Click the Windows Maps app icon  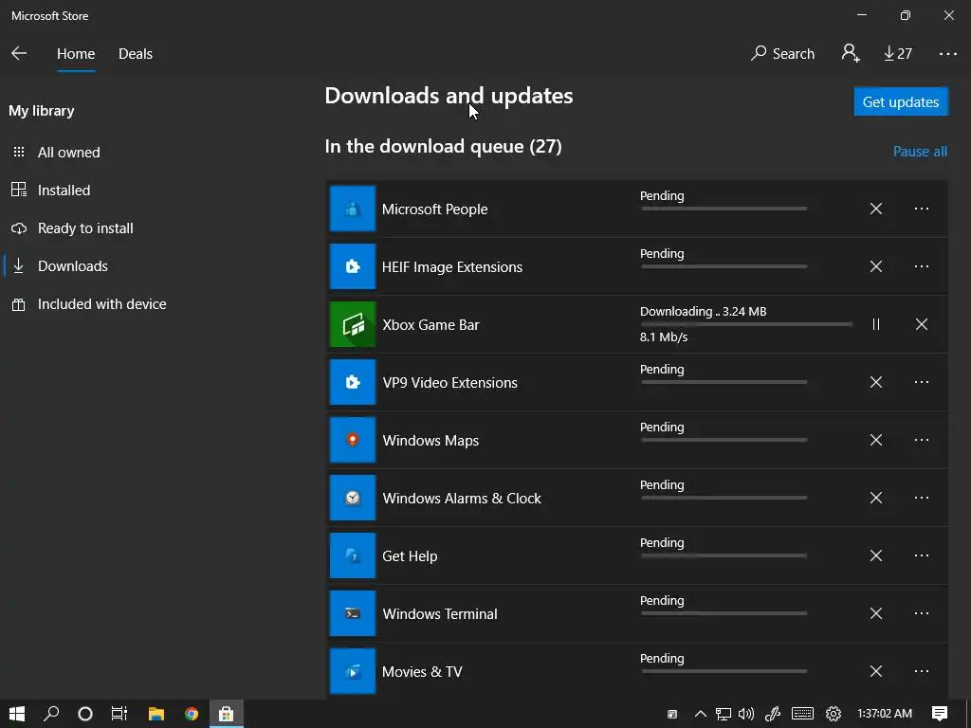(353, 440)
